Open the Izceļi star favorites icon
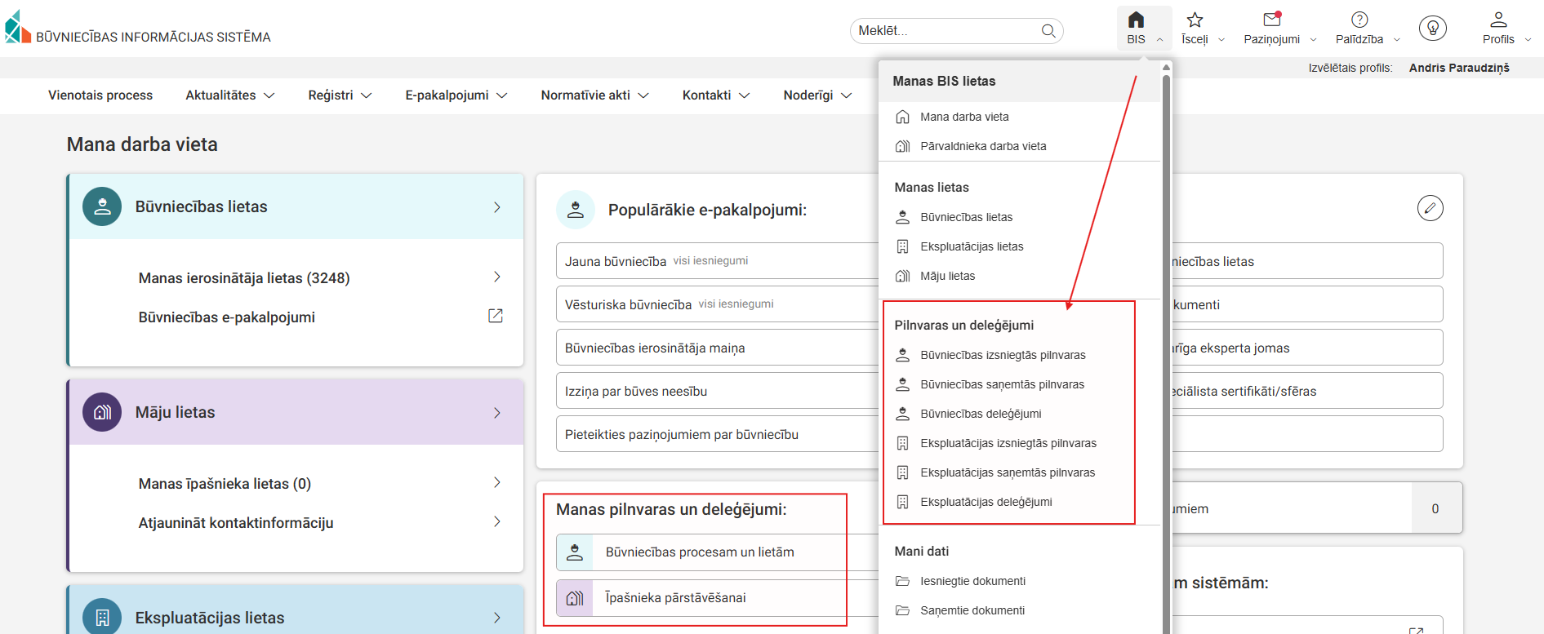This screenshot has width=1544, height=634. [x=1195, y=20]
